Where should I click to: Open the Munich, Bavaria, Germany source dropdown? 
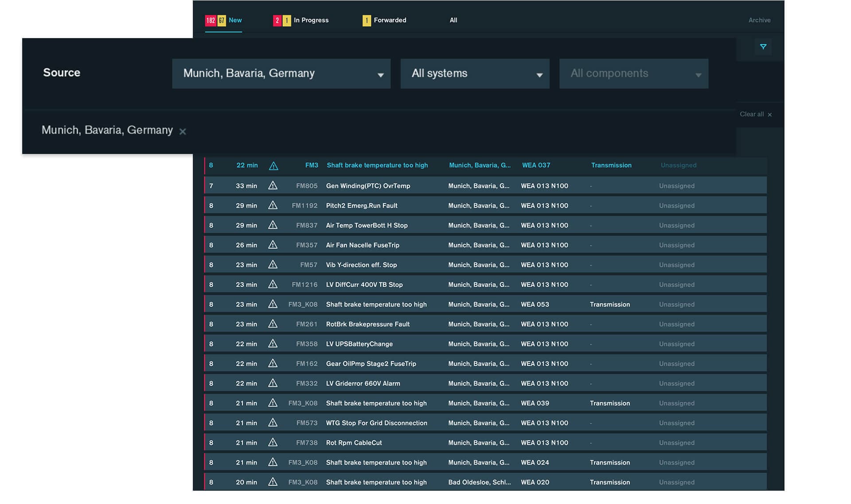coord(281,73)
